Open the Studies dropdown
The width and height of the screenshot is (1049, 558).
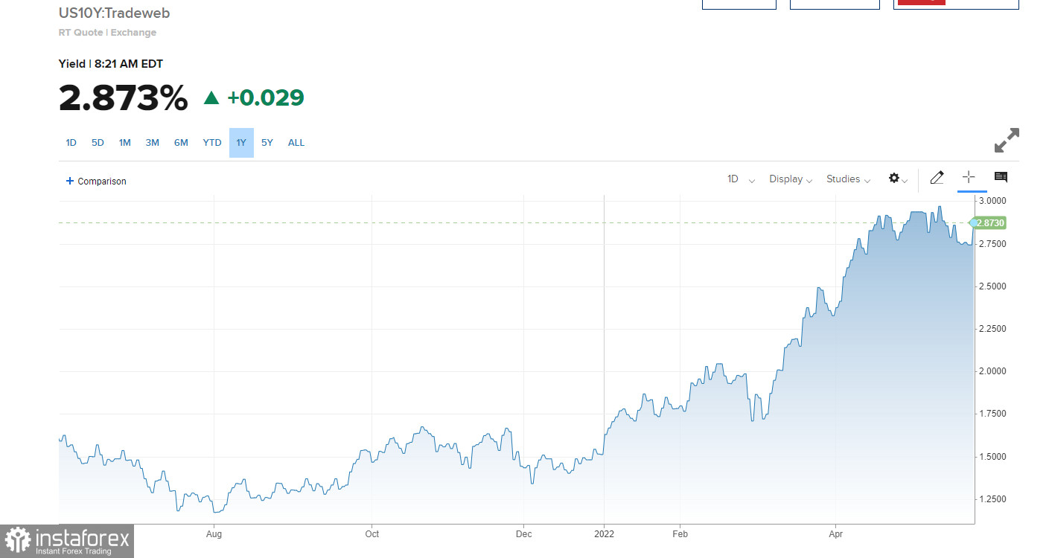(x=848, y=179)
